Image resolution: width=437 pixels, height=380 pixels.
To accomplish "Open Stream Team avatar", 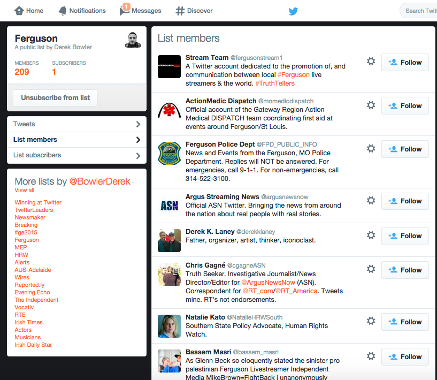I will 169,66.
